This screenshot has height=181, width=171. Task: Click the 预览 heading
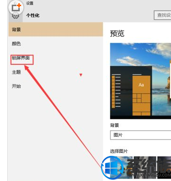point(117,33)
